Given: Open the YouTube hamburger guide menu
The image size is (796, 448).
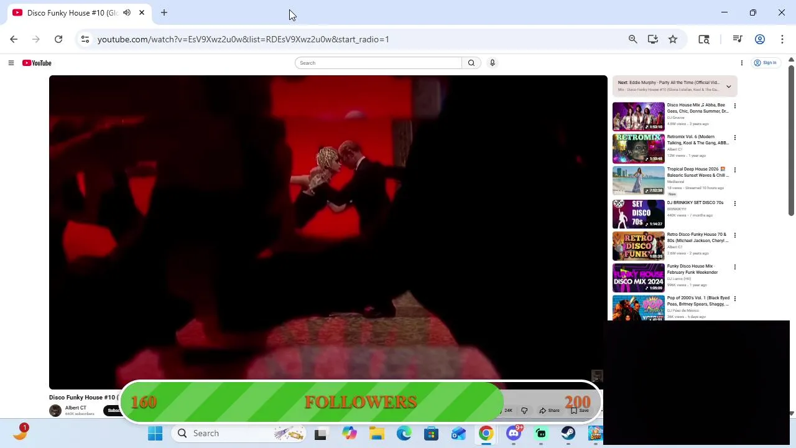Looking at the screenshot, I should pos(11,63).
